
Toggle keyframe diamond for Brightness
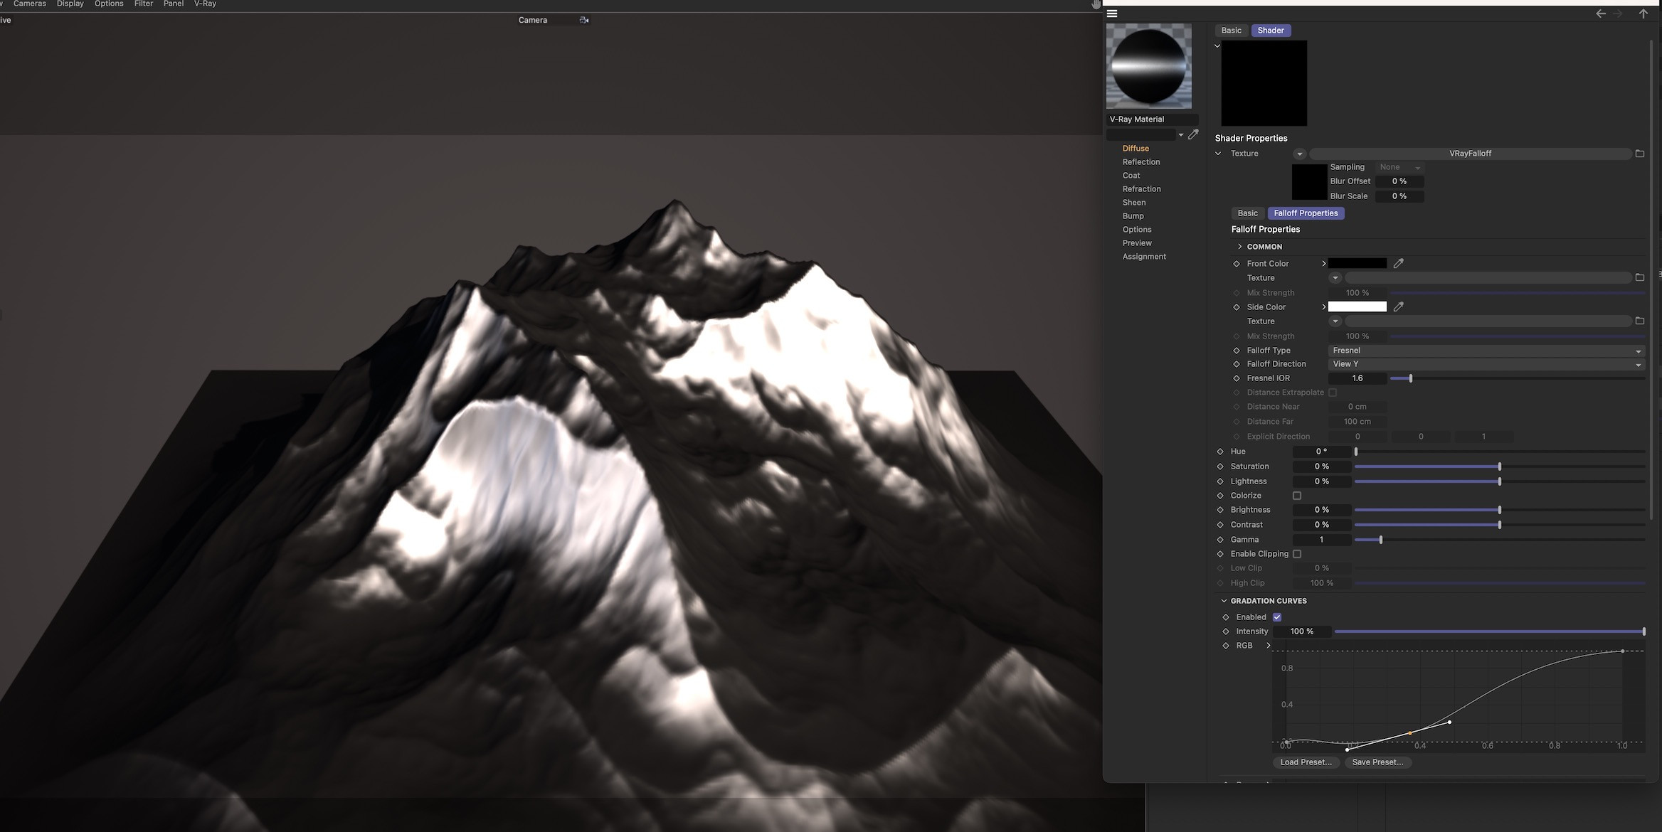point(1220,510)
